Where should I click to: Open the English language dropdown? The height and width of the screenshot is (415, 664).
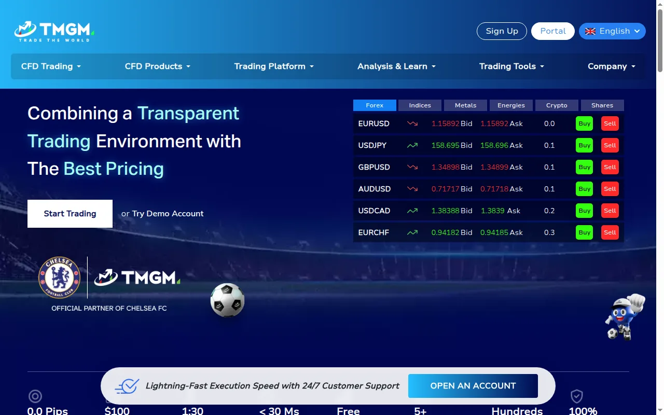[x=612, y=31]
